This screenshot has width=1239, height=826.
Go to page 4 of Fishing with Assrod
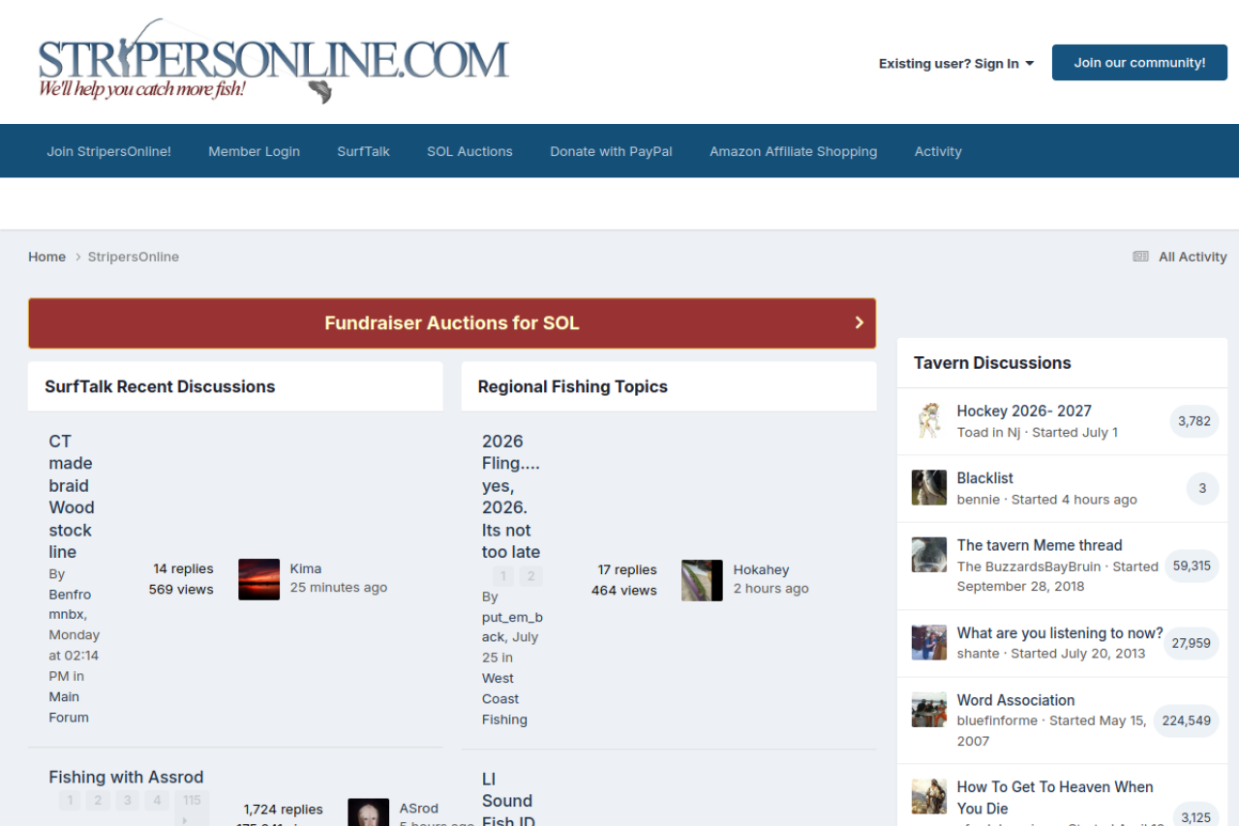(x=157, y=801)
